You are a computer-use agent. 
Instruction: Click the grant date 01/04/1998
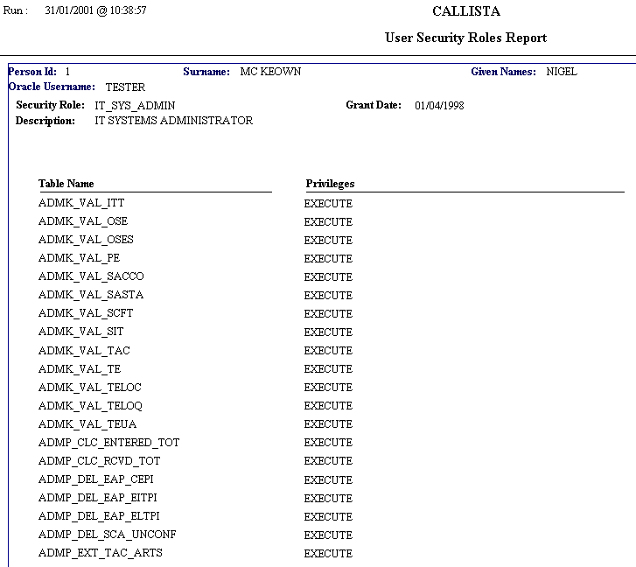[439, 105]
